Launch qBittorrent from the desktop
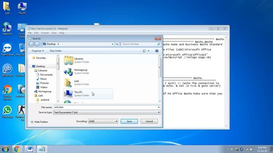The width and height of the screenshot is (273, 153). click(x=7, y=70)
